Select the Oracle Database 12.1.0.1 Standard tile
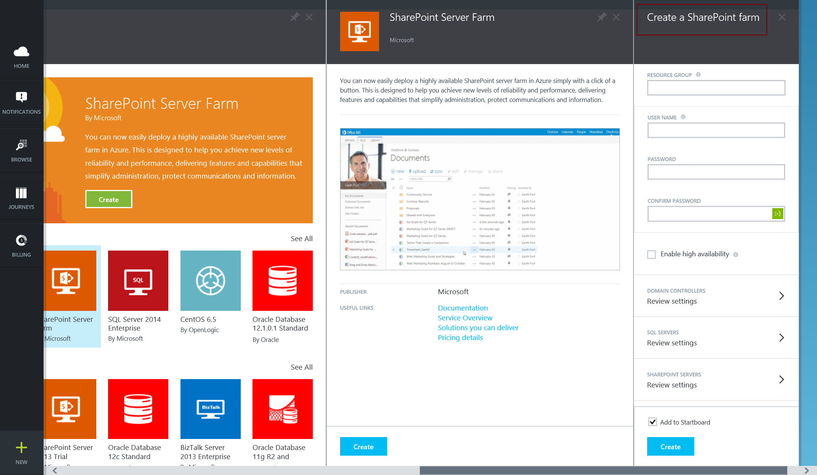This screenshot has height=475, width=817. point(282,297)
